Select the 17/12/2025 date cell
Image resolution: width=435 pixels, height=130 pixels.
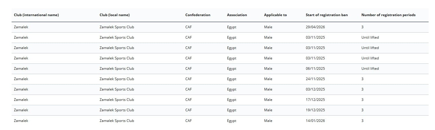(315, 100)
